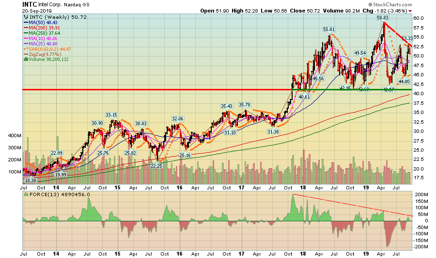Click the 33.15 high price label
The height and width of the screenshot is (258, 436).
pos(112,115)
